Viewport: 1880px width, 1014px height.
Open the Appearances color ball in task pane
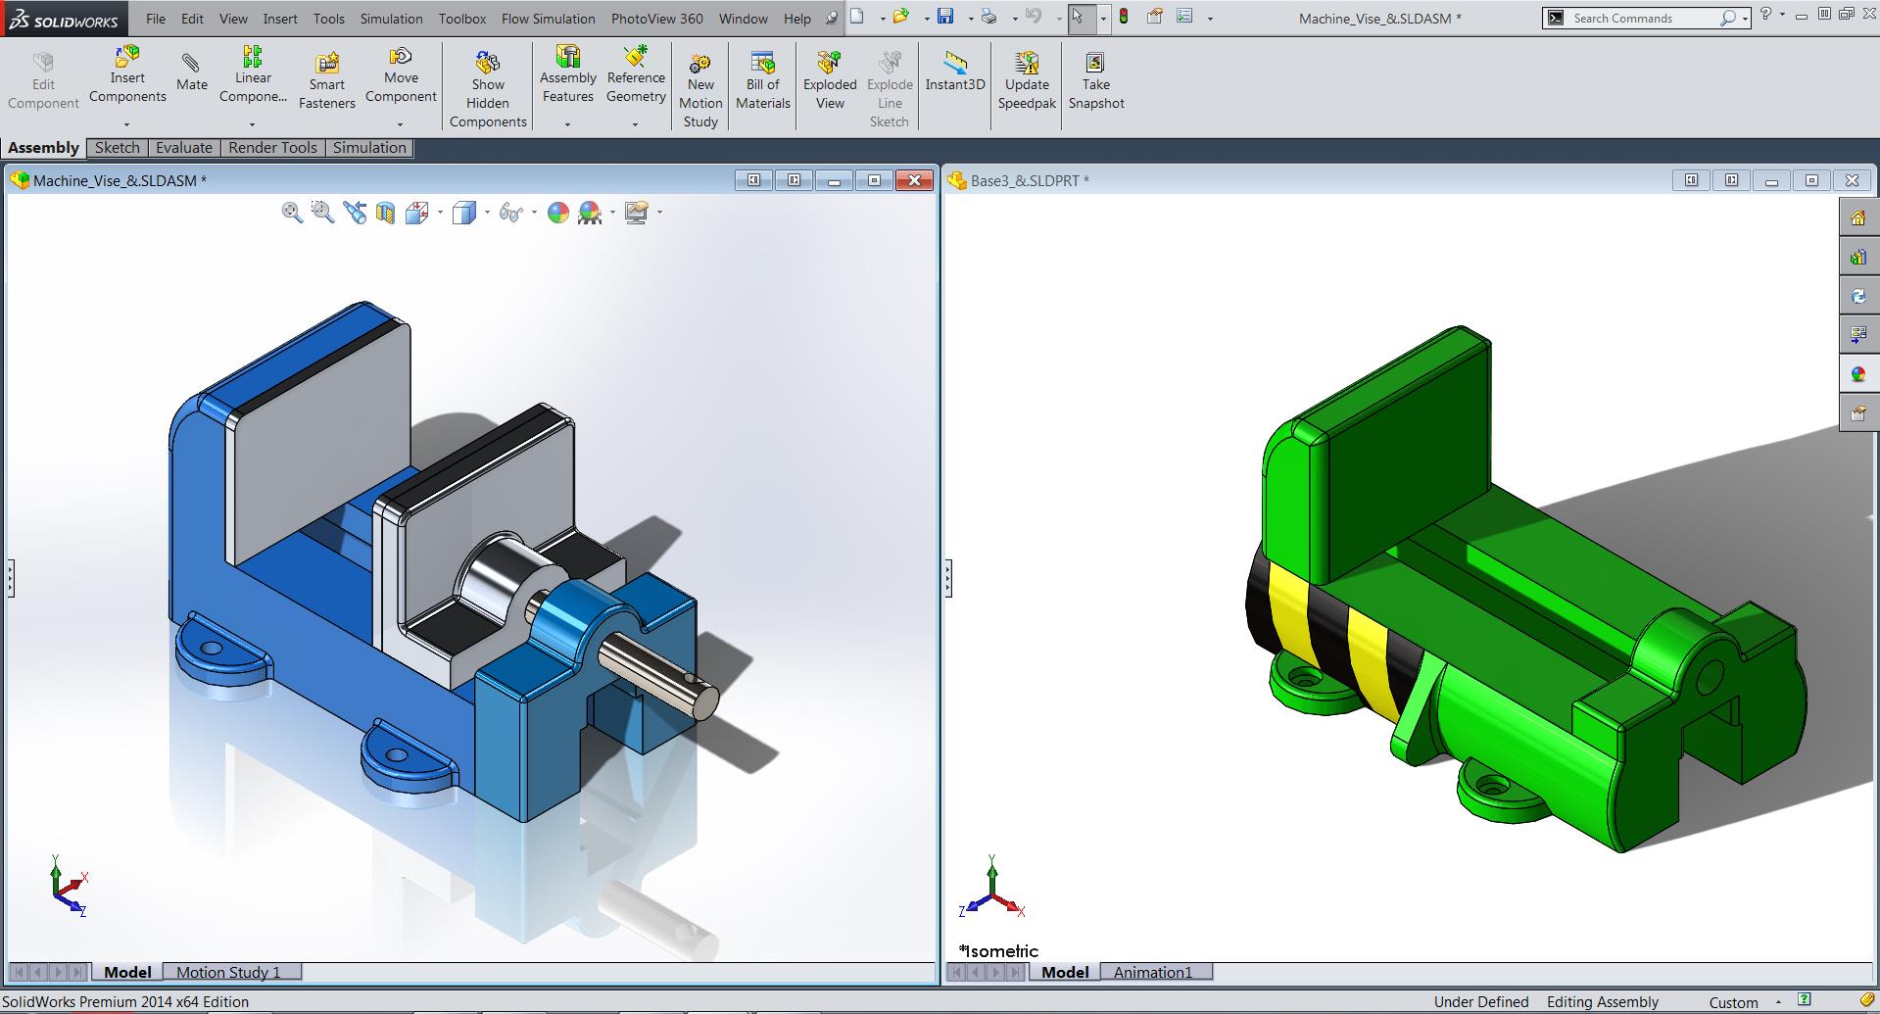tap(1857, 374)
